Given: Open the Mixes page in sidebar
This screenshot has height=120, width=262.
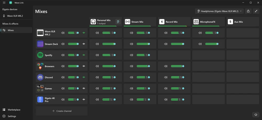Looking at the screenshot, I should 16,30.
